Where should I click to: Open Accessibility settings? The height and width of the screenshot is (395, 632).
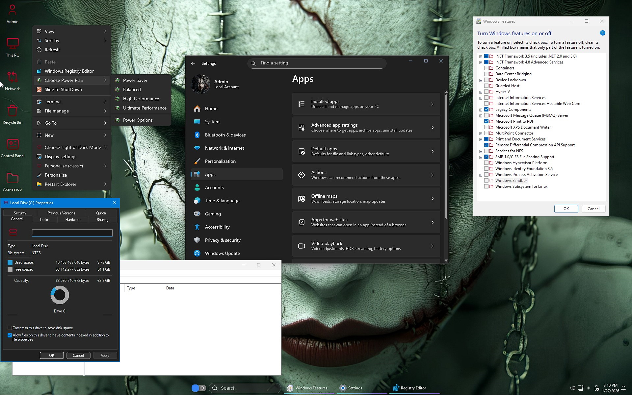tap(217, 227)
